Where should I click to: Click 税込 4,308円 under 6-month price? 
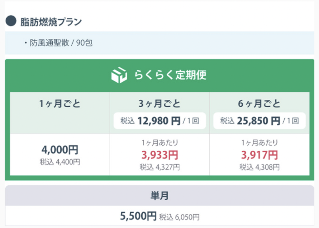[259, 167]
